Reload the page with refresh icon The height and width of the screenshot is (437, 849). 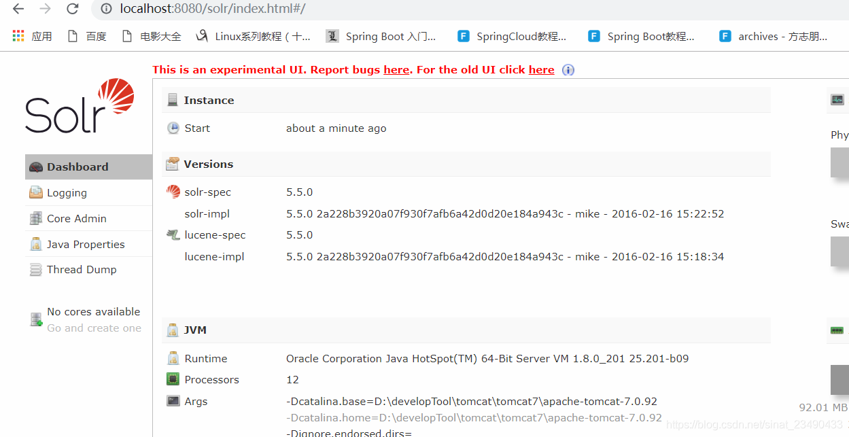tap(73, 9)
